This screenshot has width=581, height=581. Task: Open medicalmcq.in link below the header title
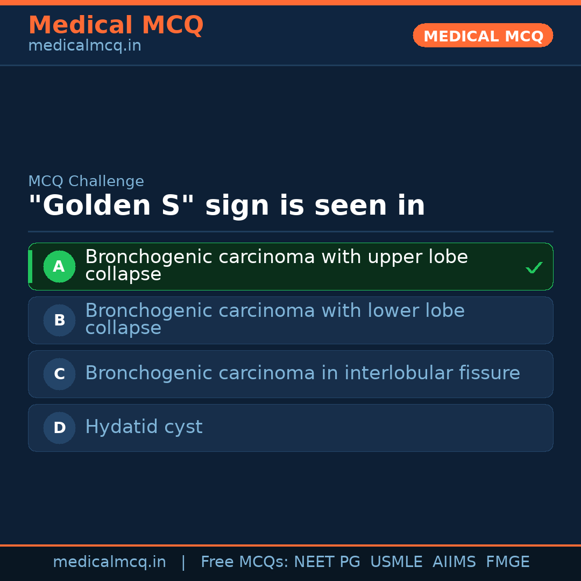point(84,46)
